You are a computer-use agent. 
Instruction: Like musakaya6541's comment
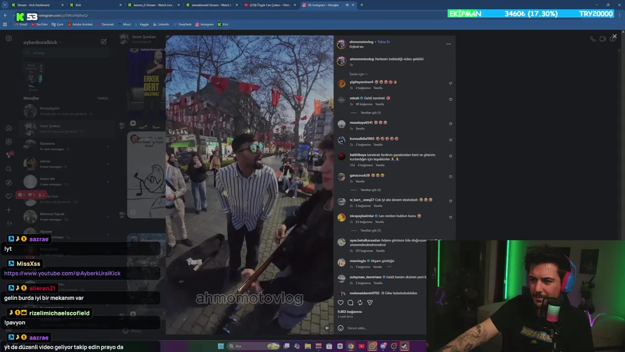point(450,124)
